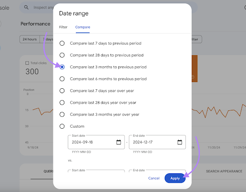Switch to the Compare tab
The image size is (246, 192).
[83, 27]
